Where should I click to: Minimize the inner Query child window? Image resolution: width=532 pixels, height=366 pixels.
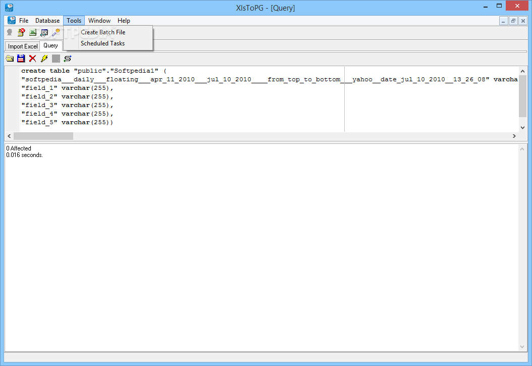(504, 21)
